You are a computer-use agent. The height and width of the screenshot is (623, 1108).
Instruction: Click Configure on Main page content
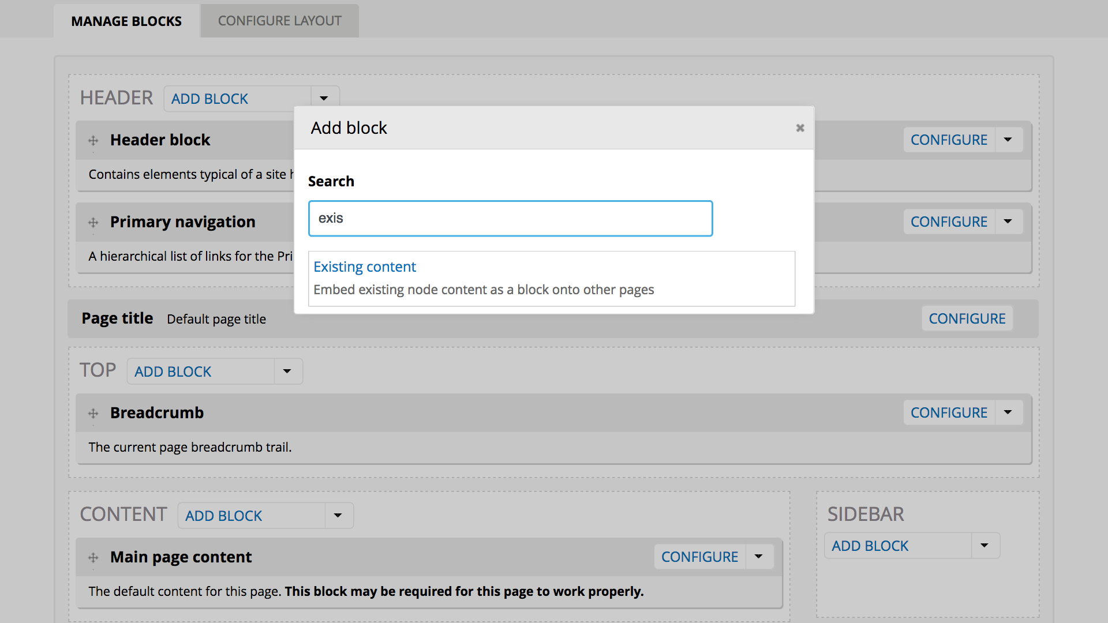pos(699,557)
